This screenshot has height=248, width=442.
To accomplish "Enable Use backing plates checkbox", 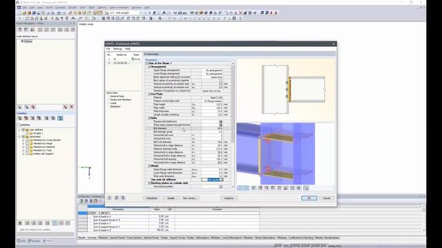I will pyautogui.click(x=221, y=187).
